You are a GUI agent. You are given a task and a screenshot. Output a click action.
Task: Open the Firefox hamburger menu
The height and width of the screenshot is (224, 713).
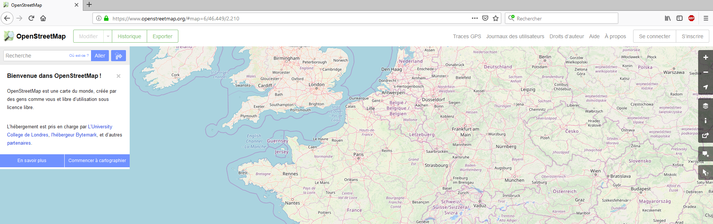706,18
